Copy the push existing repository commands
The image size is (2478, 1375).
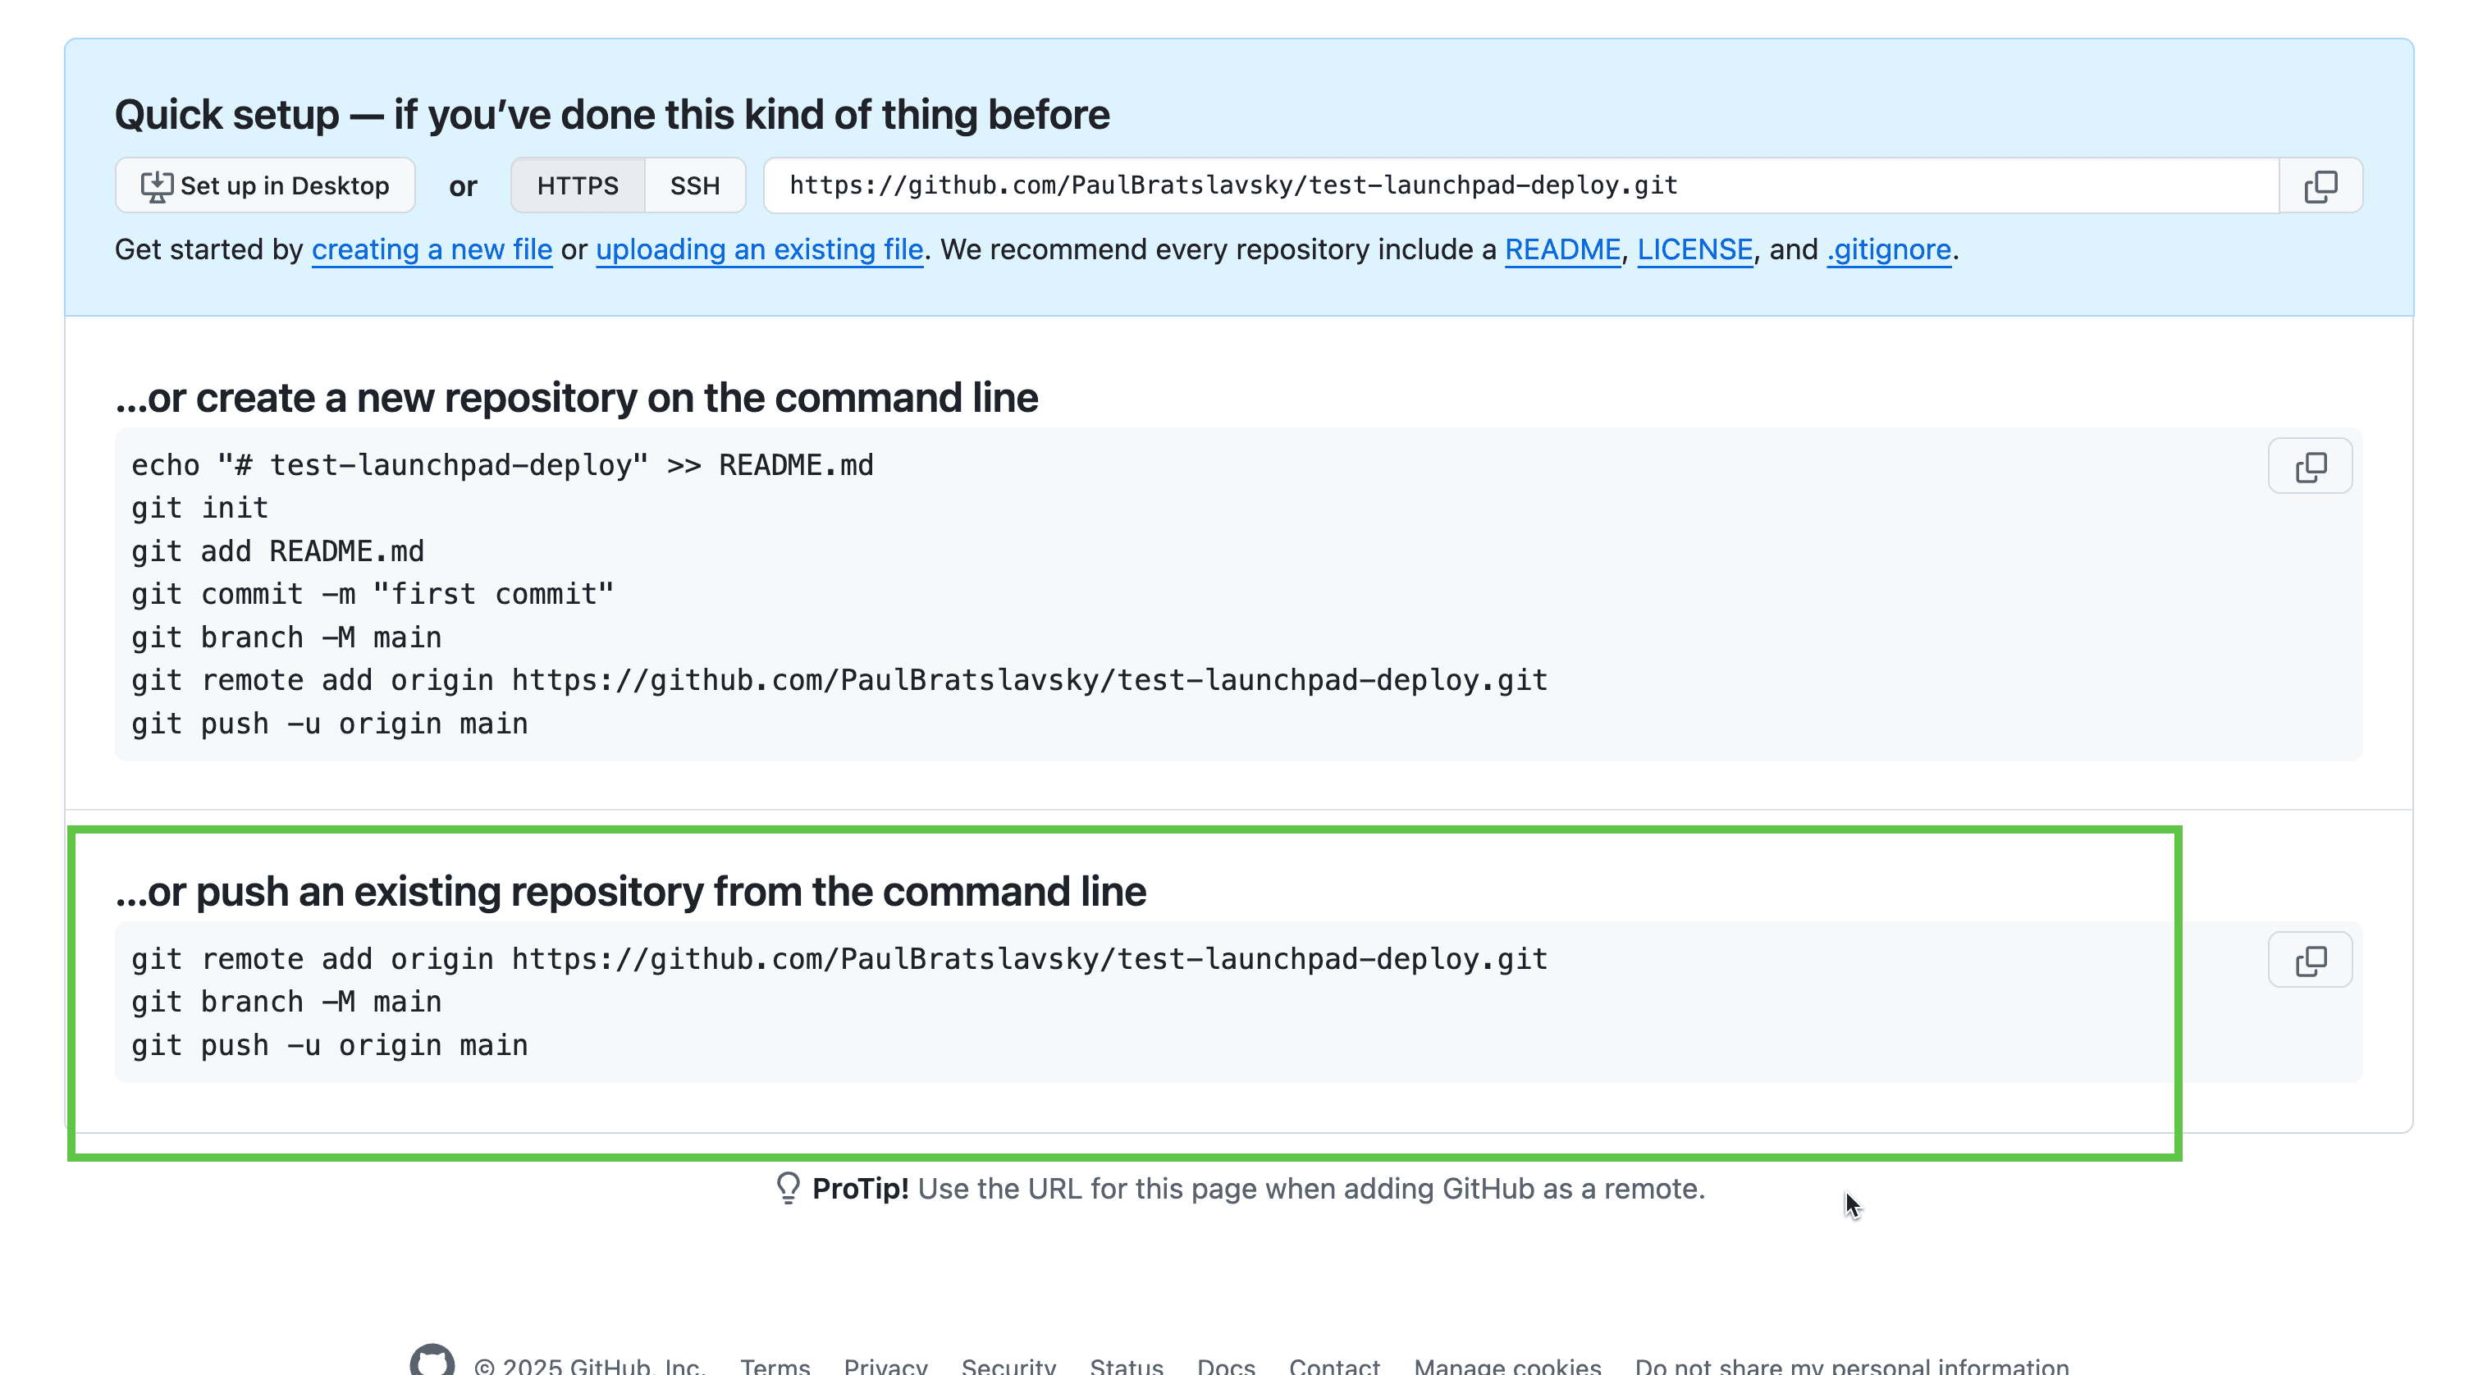2310,960
